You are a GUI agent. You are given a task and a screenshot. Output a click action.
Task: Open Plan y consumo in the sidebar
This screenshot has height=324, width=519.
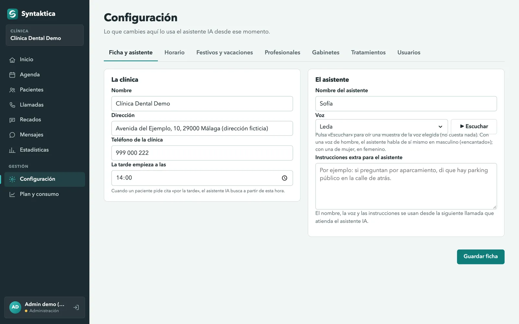point(45,194)
